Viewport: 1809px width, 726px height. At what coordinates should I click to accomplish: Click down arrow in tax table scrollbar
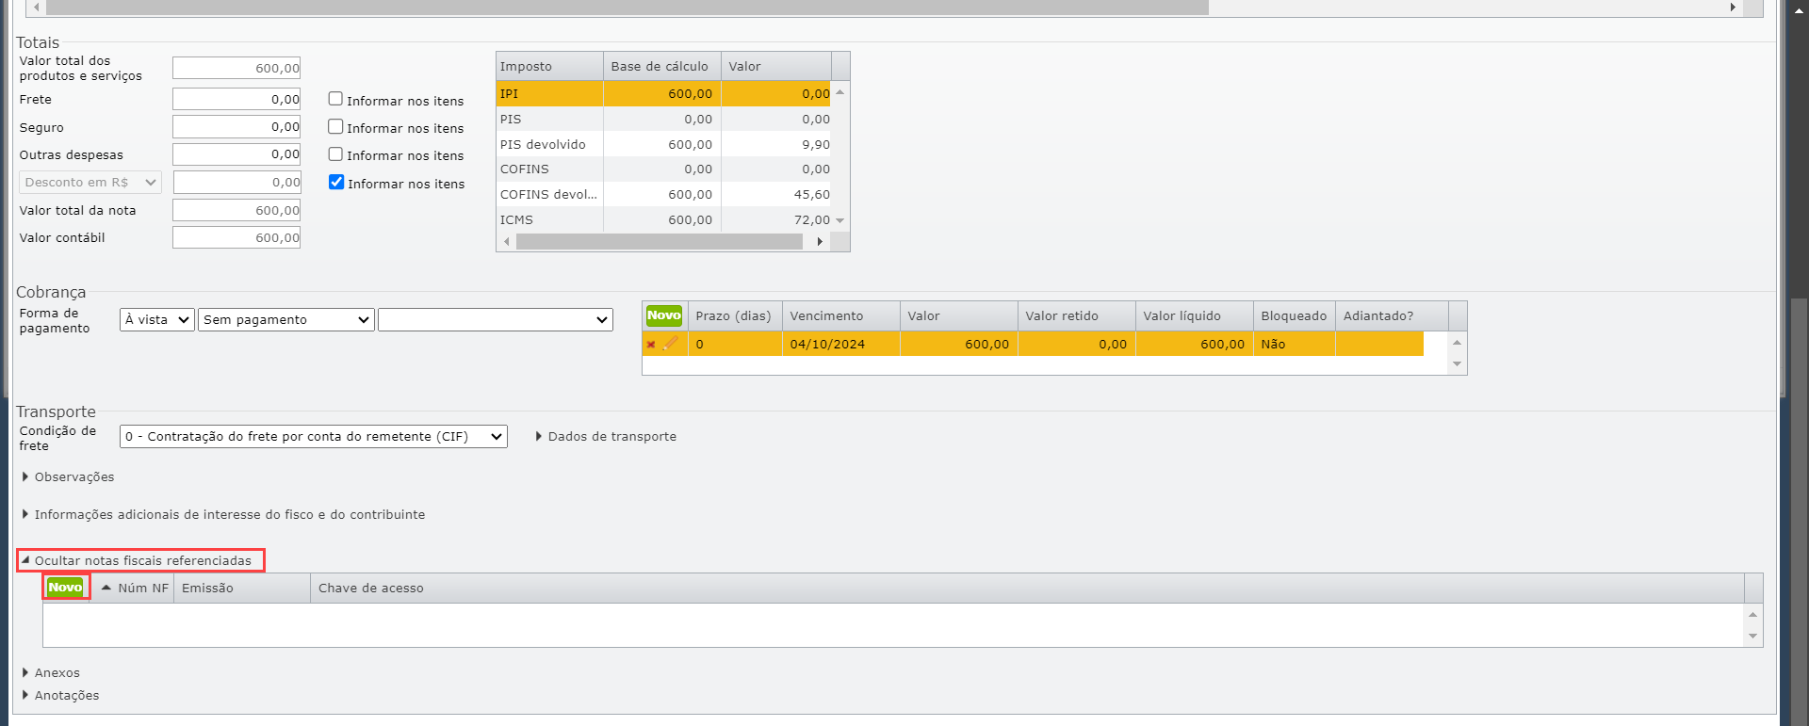[x=839, y=220]
